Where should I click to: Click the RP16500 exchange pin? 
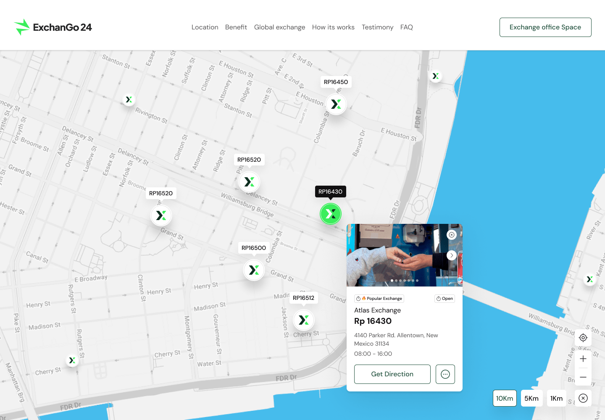[x=254, y=270]
